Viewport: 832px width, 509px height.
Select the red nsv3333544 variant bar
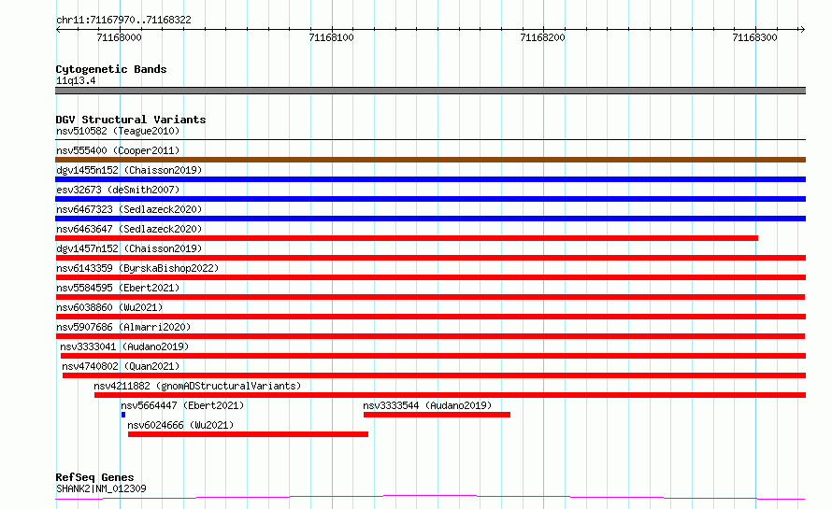point(437,415)
